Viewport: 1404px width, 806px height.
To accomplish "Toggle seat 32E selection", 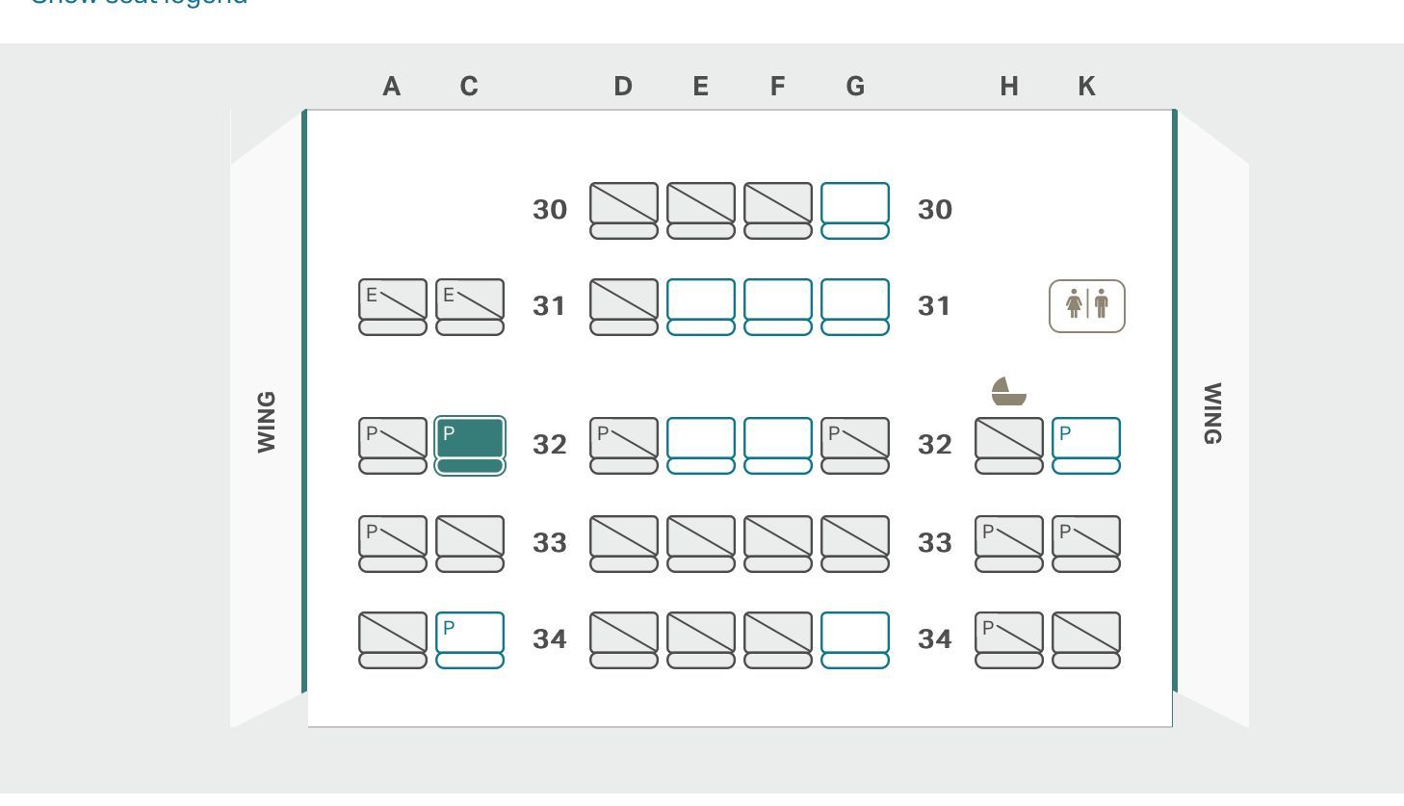I will click(700, 444).
